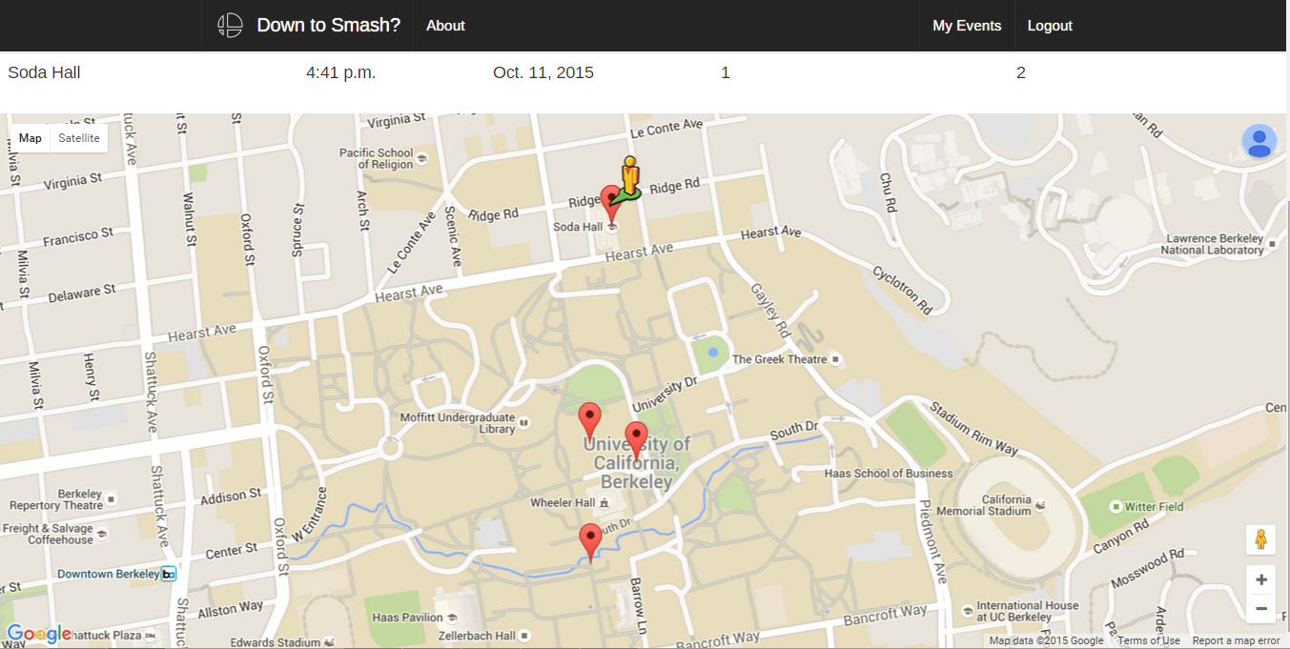The height and width of the screenshot is (649, 1290).
Task: Click the Haas Pavilion place icon
Action: (x=452, y=618)
